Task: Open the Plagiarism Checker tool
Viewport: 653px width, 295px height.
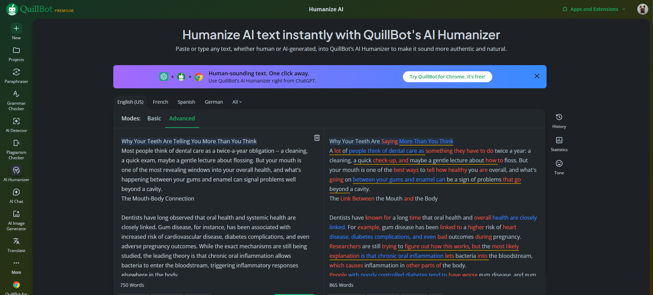Action: coord(16,143)
